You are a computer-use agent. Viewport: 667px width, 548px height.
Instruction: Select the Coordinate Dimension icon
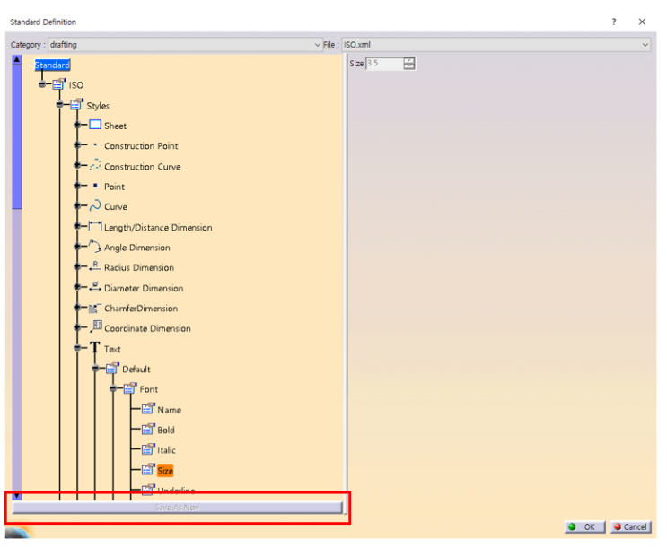[x=96, y=326]
